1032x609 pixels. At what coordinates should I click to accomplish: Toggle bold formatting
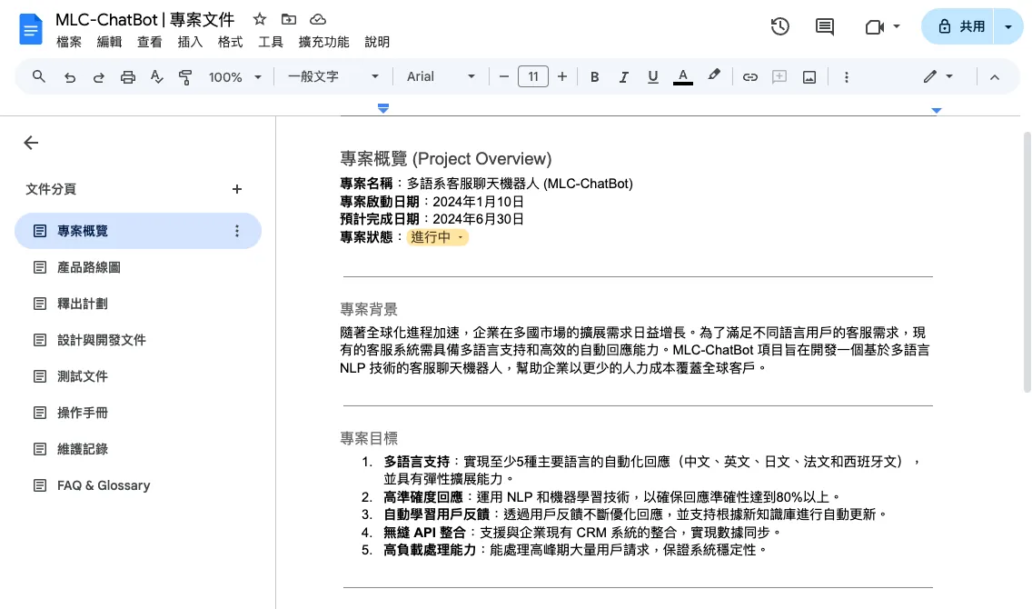pos(594,77)
